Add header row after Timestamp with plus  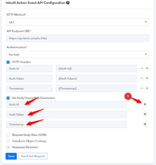147,88
